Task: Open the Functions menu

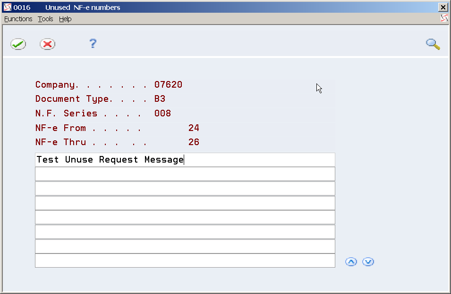Action: [18, 19]
